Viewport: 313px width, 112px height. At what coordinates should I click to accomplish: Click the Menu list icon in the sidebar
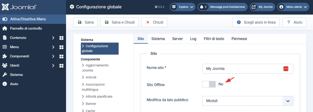[5, 47]
